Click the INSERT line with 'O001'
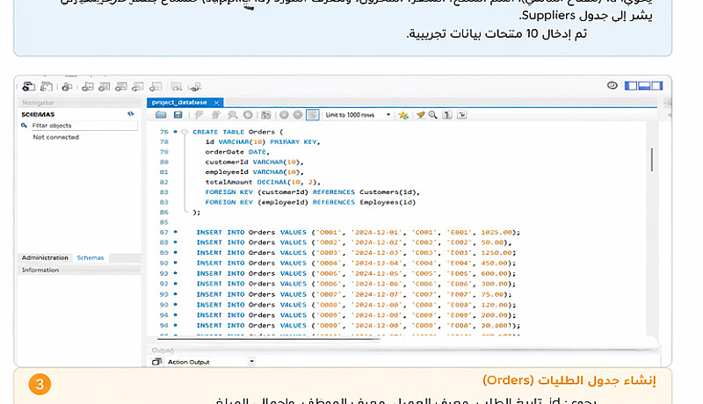Viewport: 703px width, 404px height. click(x=359, y=233)
